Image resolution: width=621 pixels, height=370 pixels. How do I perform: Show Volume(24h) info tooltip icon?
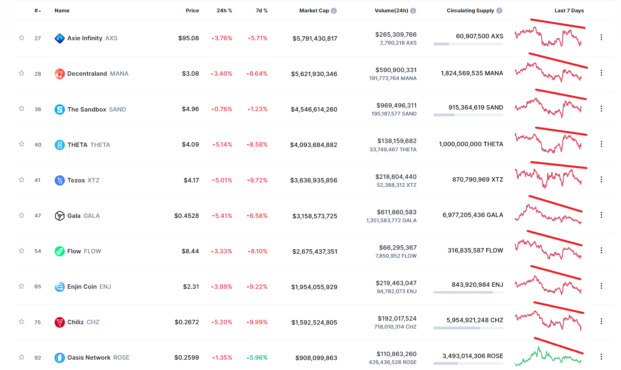click(x=413, y=11)
